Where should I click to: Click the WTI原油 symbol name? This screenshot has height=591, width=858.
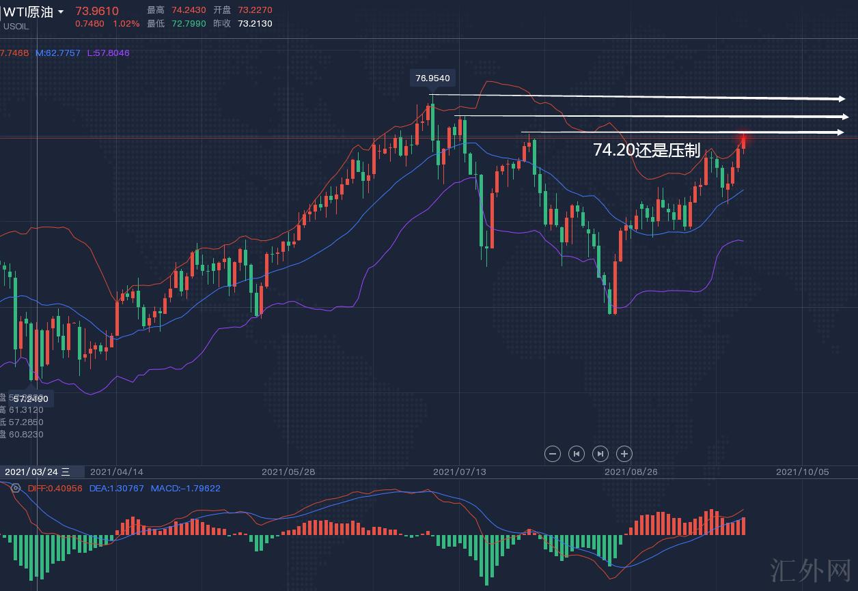tap(28, 12)
